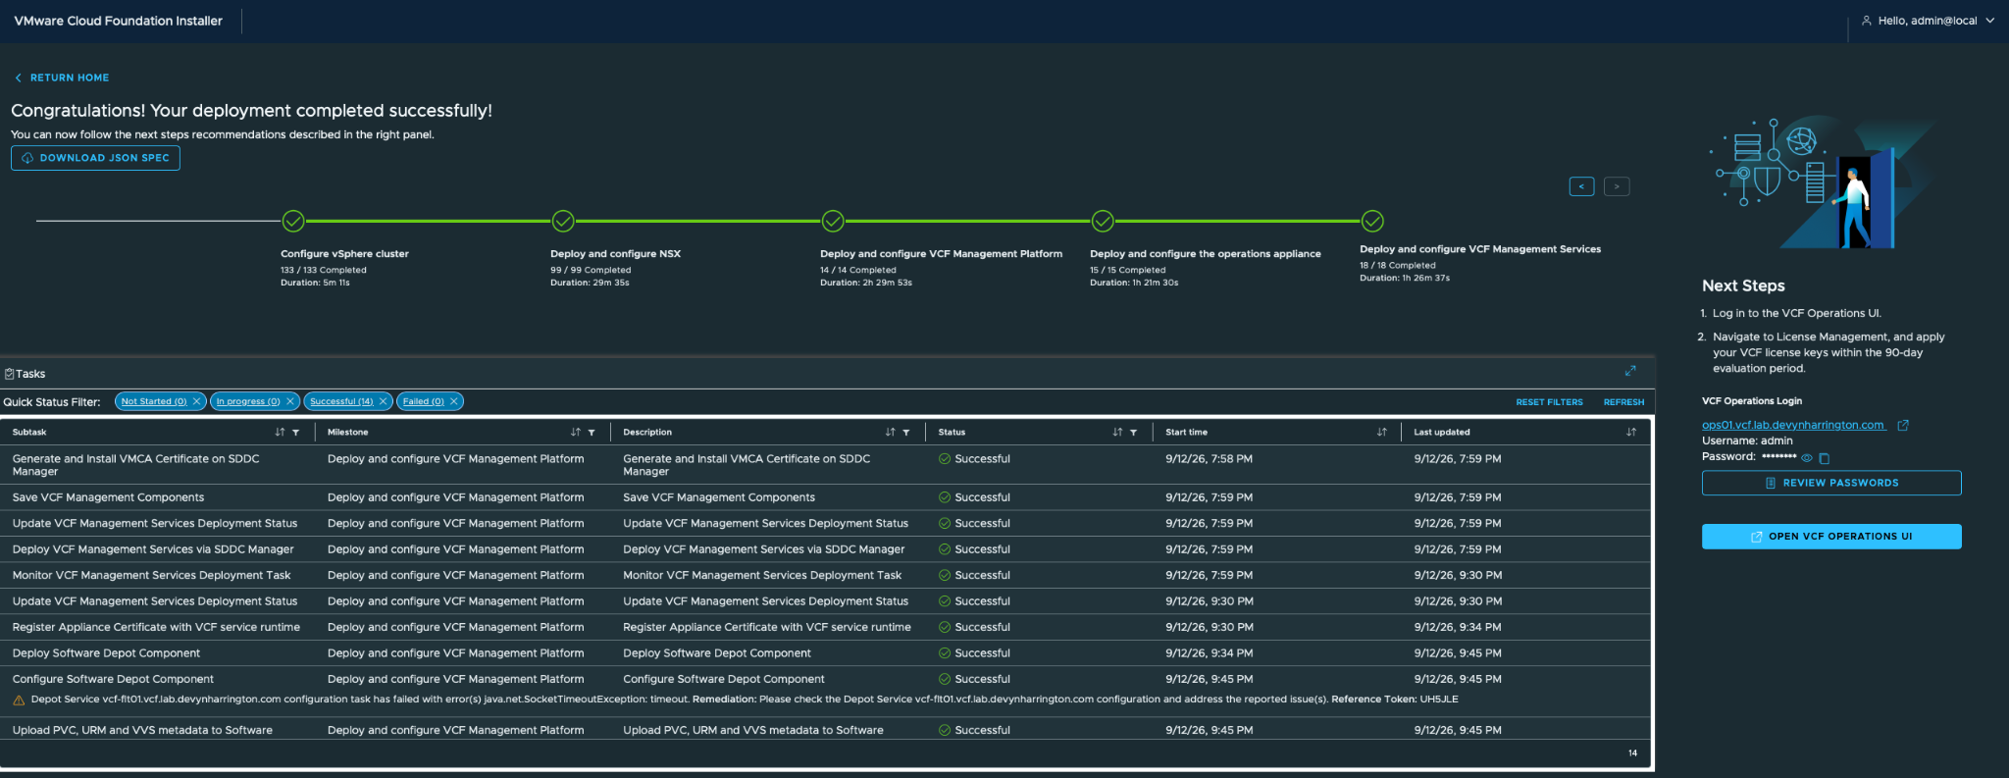Click 'VMware Cloud Foundation Installer' title
This screenshot has width=2009, height=778.
118,21
